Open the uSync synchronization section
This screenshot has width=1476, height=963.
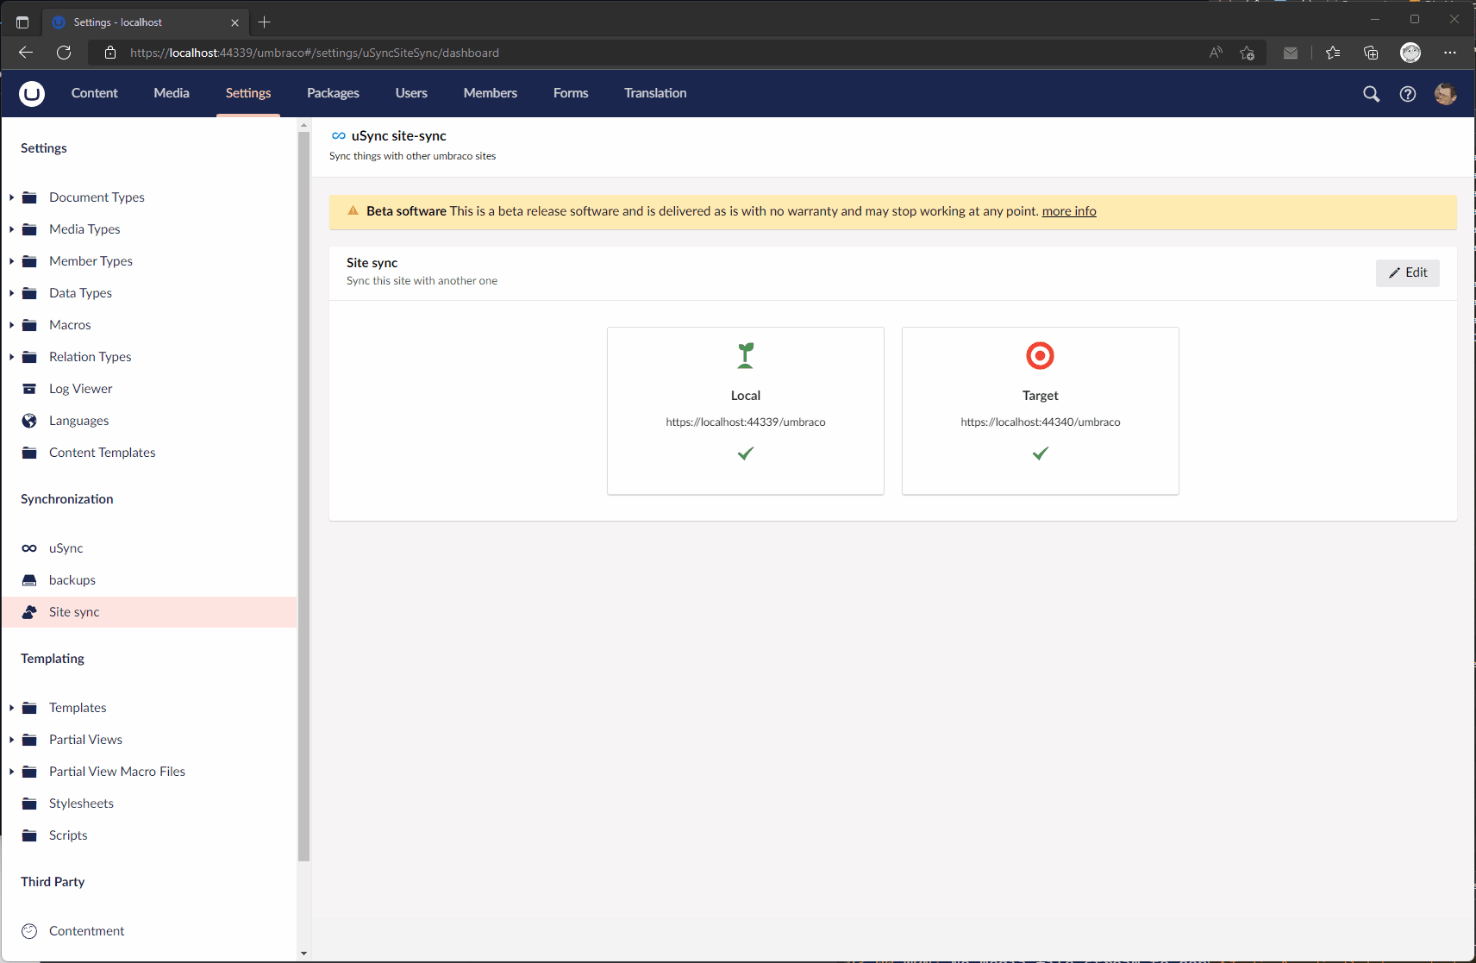[66, 547]
